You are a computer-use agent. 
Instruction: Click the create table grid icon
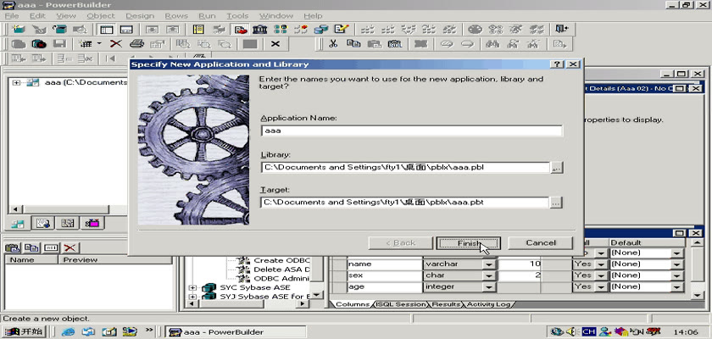(x=85, y=44)
